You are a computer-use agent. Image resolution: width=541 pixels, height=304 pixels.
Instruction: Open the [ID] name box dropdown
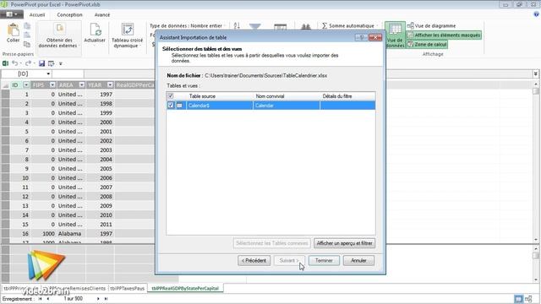[48, 73]
